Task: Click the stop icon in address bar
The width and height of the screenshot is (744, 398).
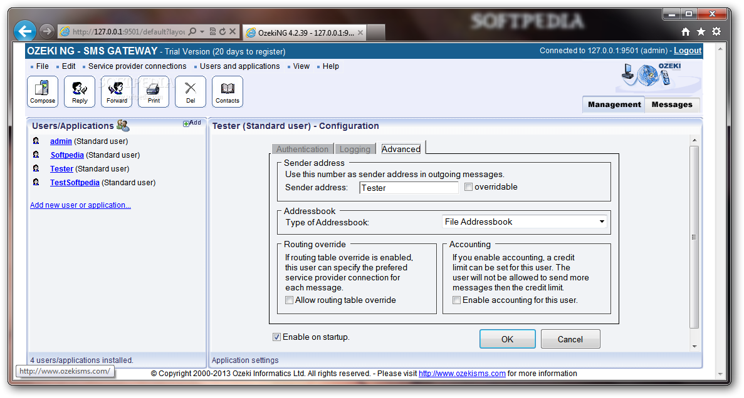Action: [233, 32]
